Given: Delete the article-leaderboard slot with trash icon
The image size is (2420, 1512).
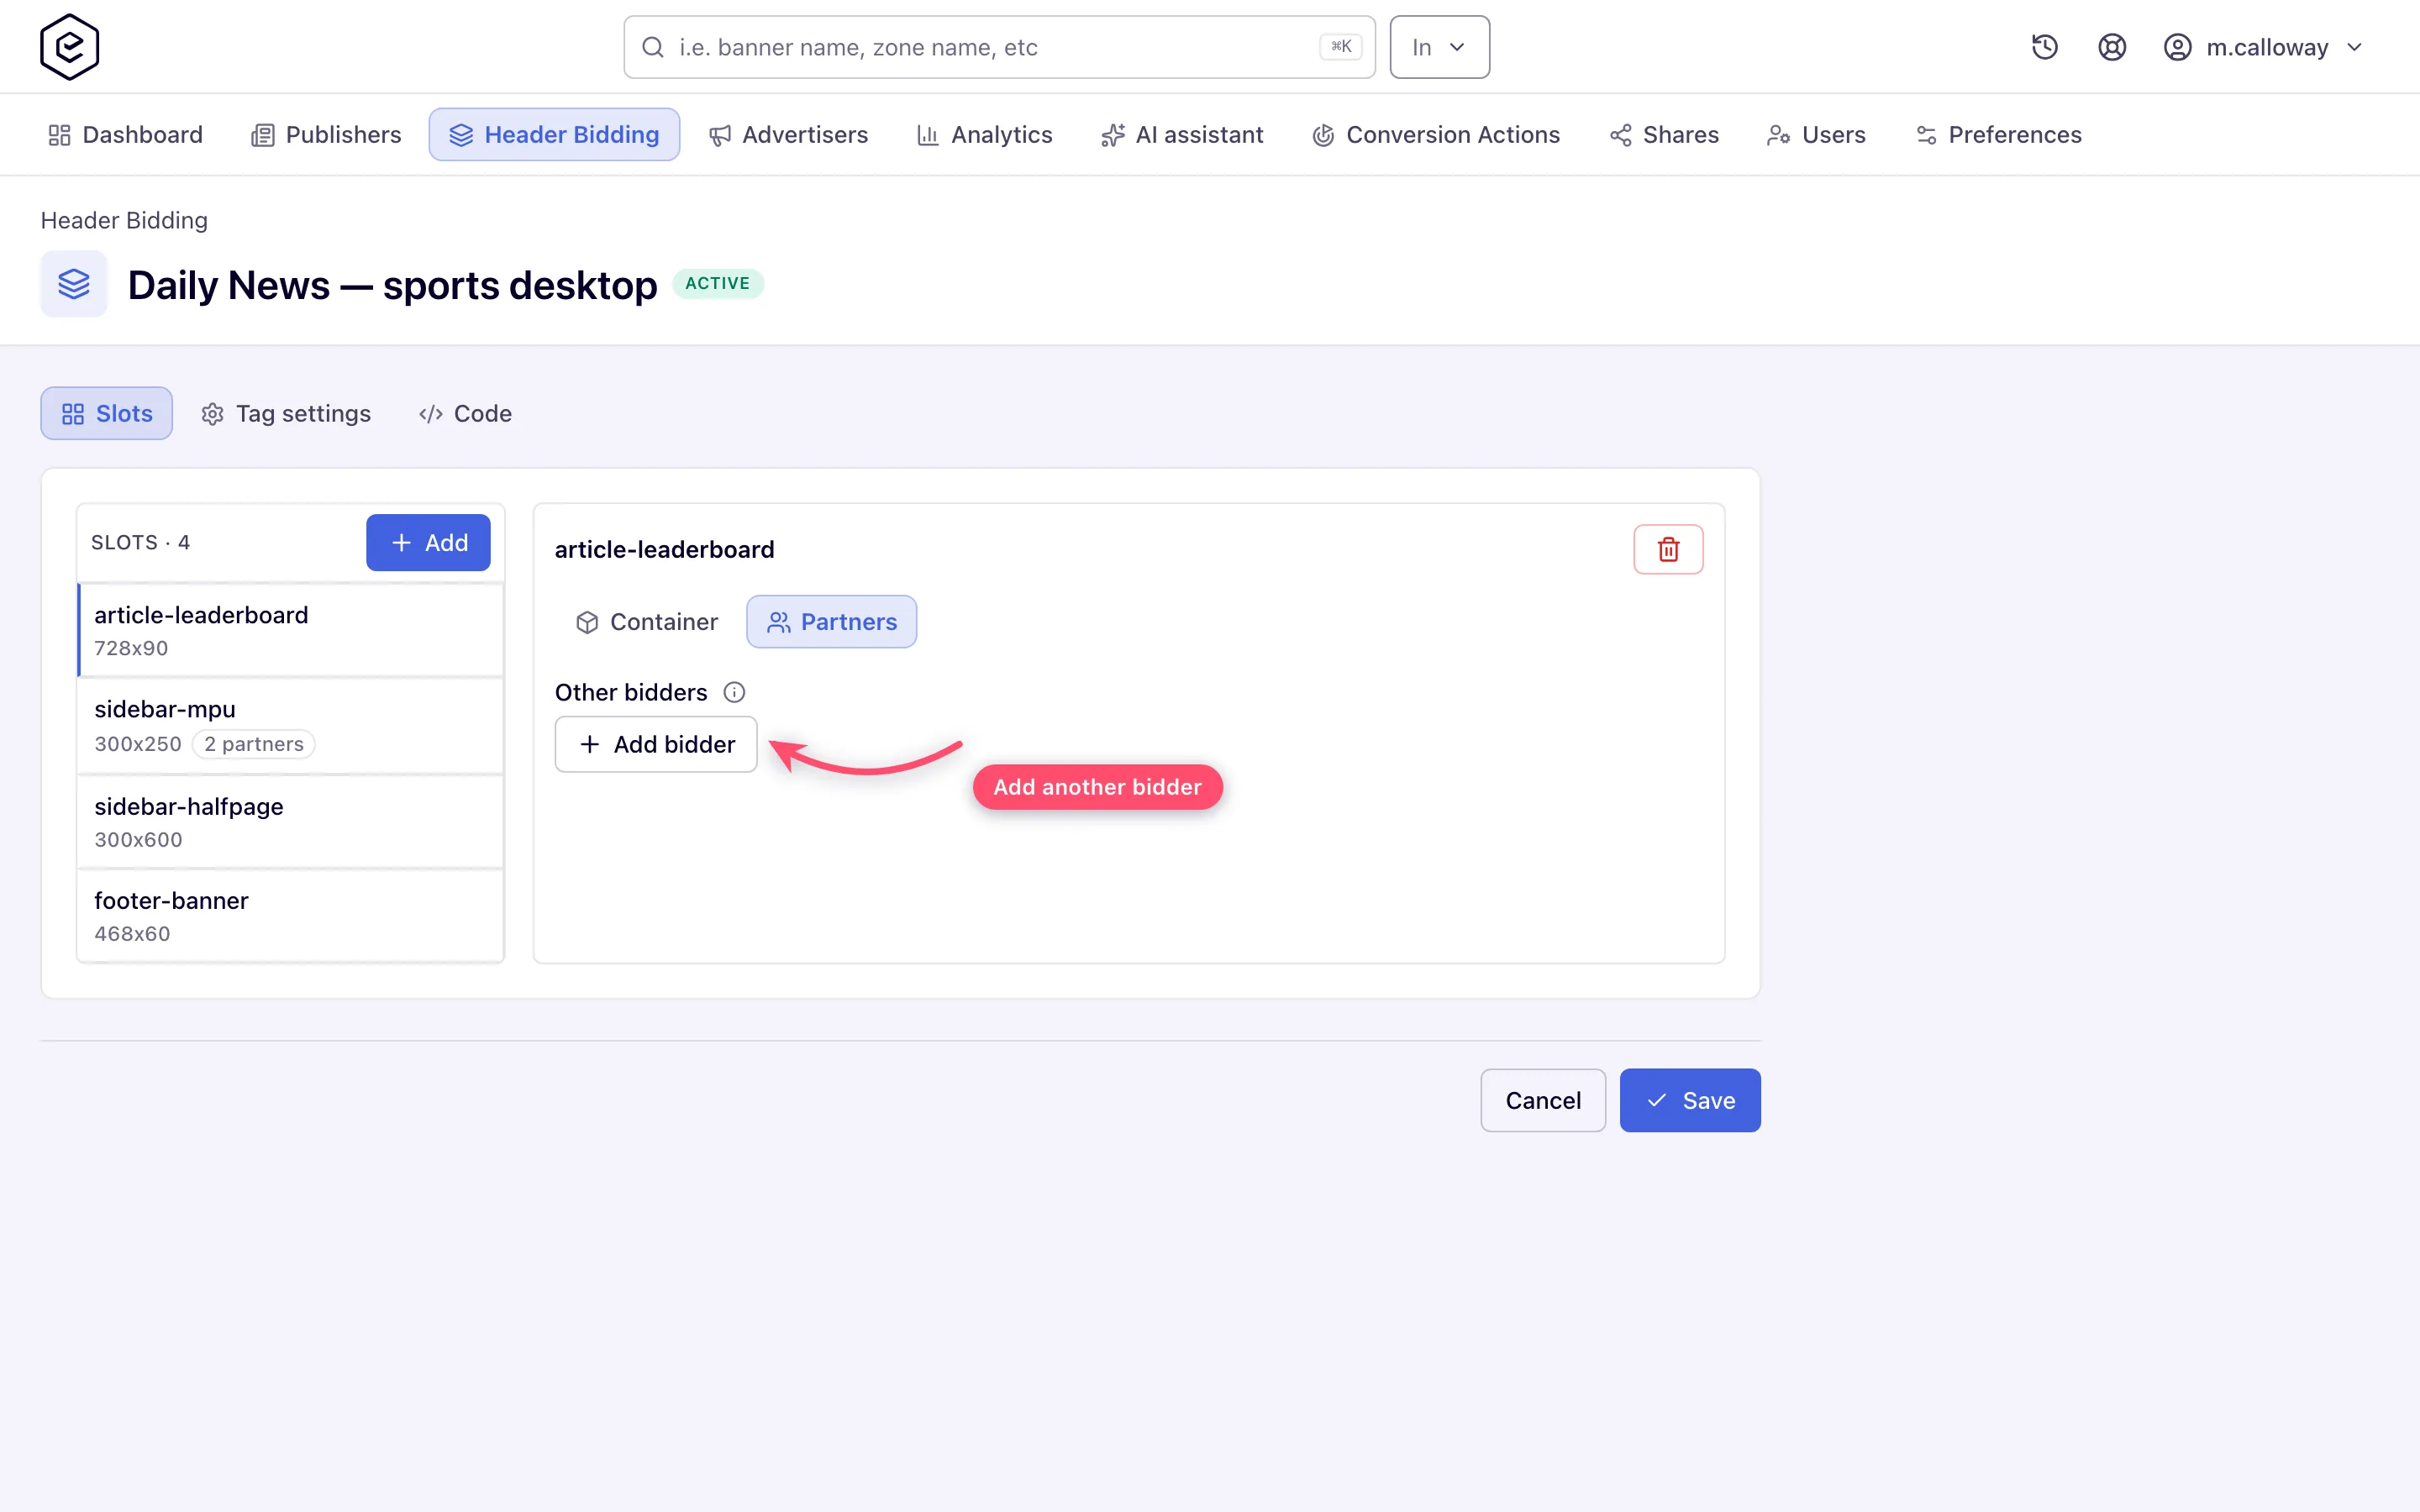Looking at the screenshot, I should [1668, 549].
